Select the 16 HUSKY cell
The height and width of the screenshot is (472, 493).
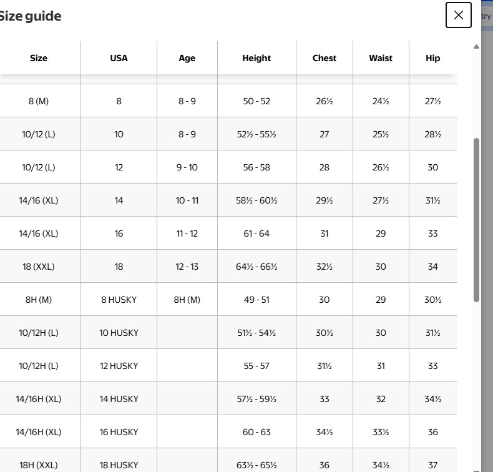pyautogui.click(x=119, y=432)
